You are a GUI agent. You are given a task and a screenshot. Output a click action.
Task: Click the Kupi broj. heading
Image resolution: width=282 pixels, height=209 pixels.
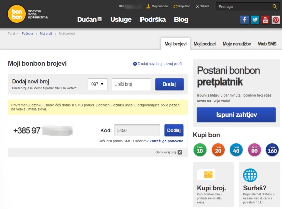point(211,188)
